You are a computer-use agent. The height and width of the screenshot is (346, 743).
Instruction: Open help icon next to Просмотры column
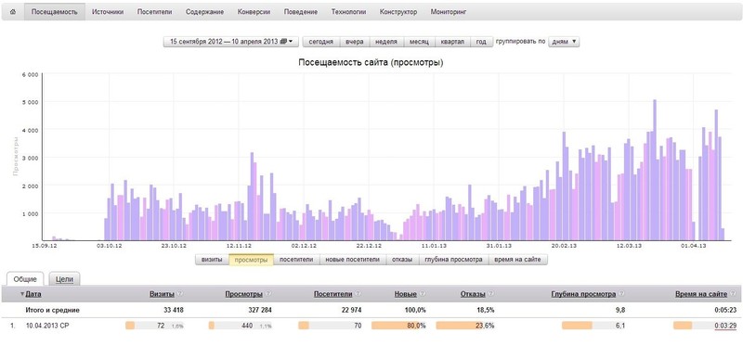[x=268, y=294]
